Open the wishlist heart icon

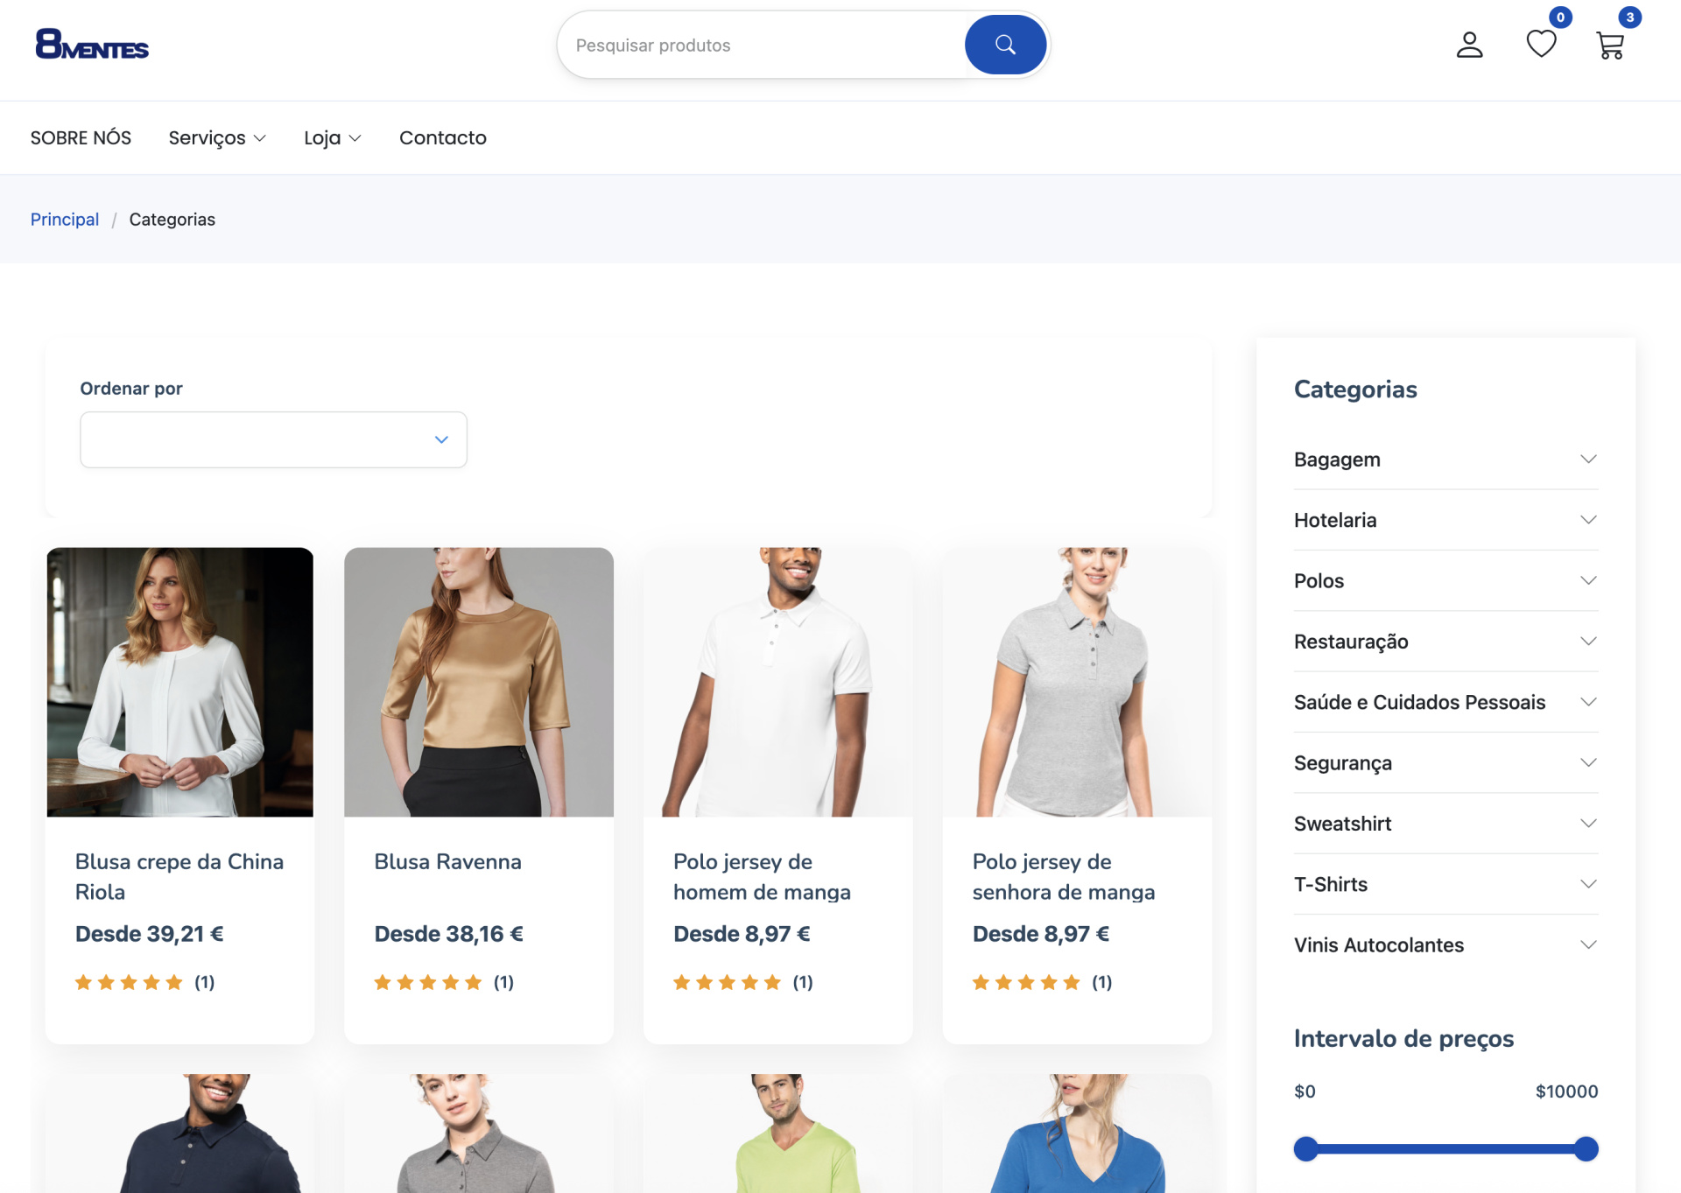click(1541, 44)
